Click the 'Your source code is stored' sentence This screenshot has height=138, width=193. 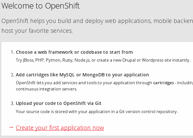pyautogui.click(x=97, y=112)
